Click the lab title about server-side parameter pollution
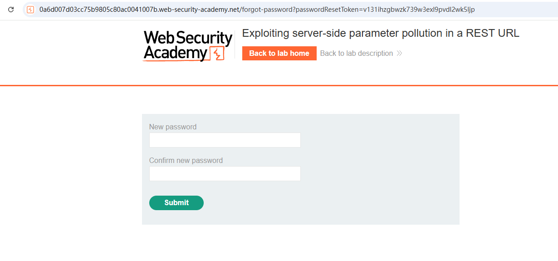 pos(381,33)
